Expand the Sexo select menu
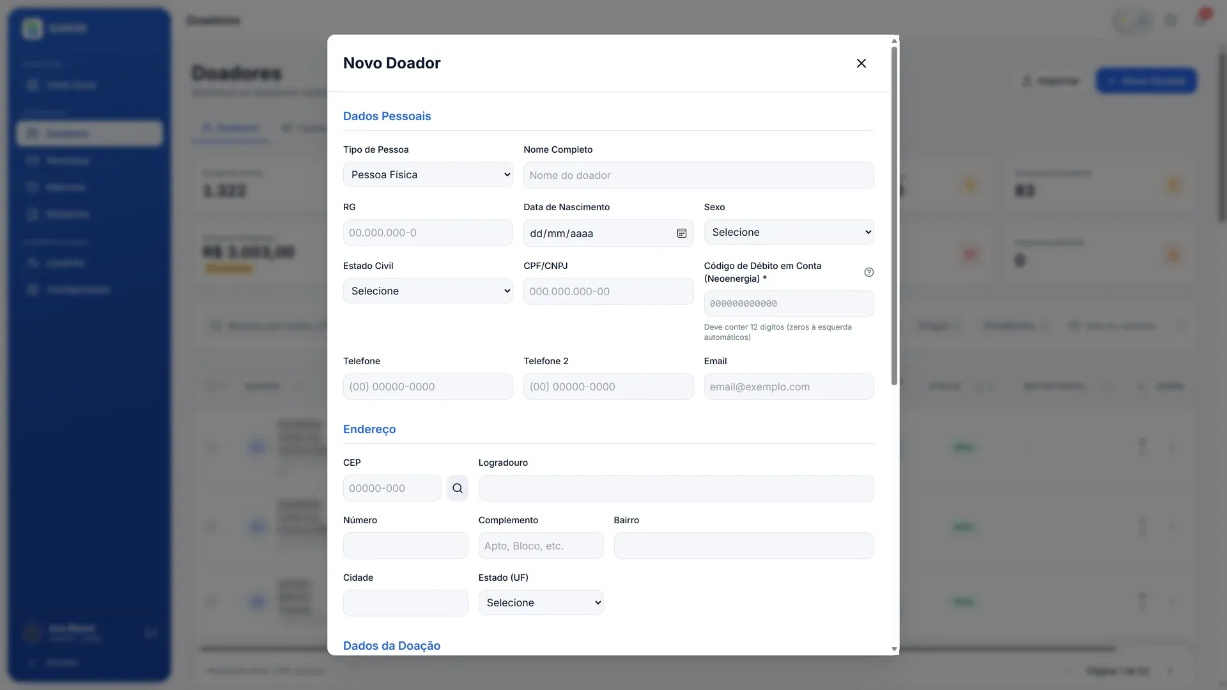 pyautogui.click(x=789, y=232)
